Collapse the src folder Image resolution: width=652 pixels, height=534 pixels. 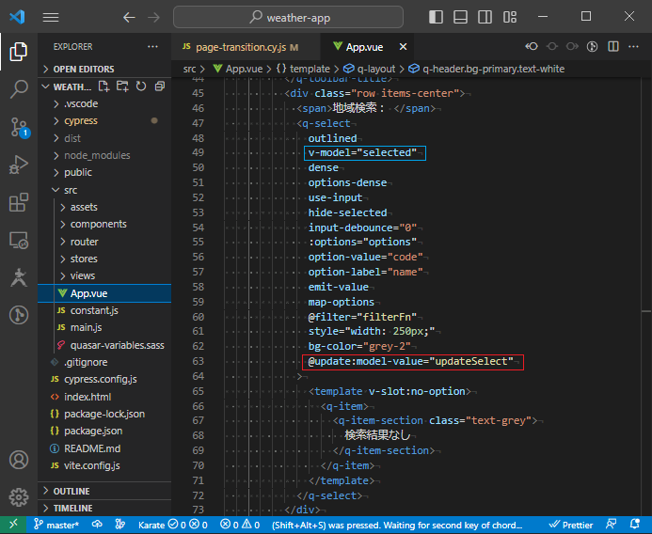(103, 190)
